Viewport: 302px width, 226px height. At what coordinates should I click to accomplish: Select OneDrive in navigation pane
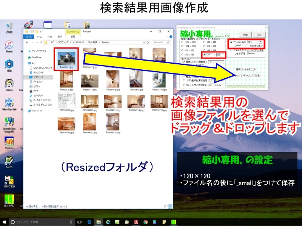tap(35, 58)
